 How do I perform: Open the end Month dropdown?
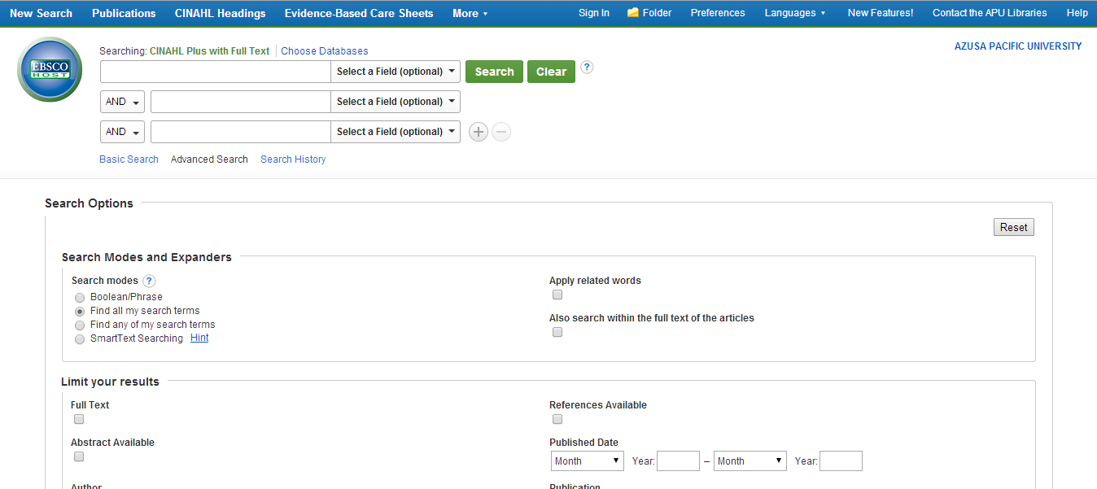(x=750, y=461)
